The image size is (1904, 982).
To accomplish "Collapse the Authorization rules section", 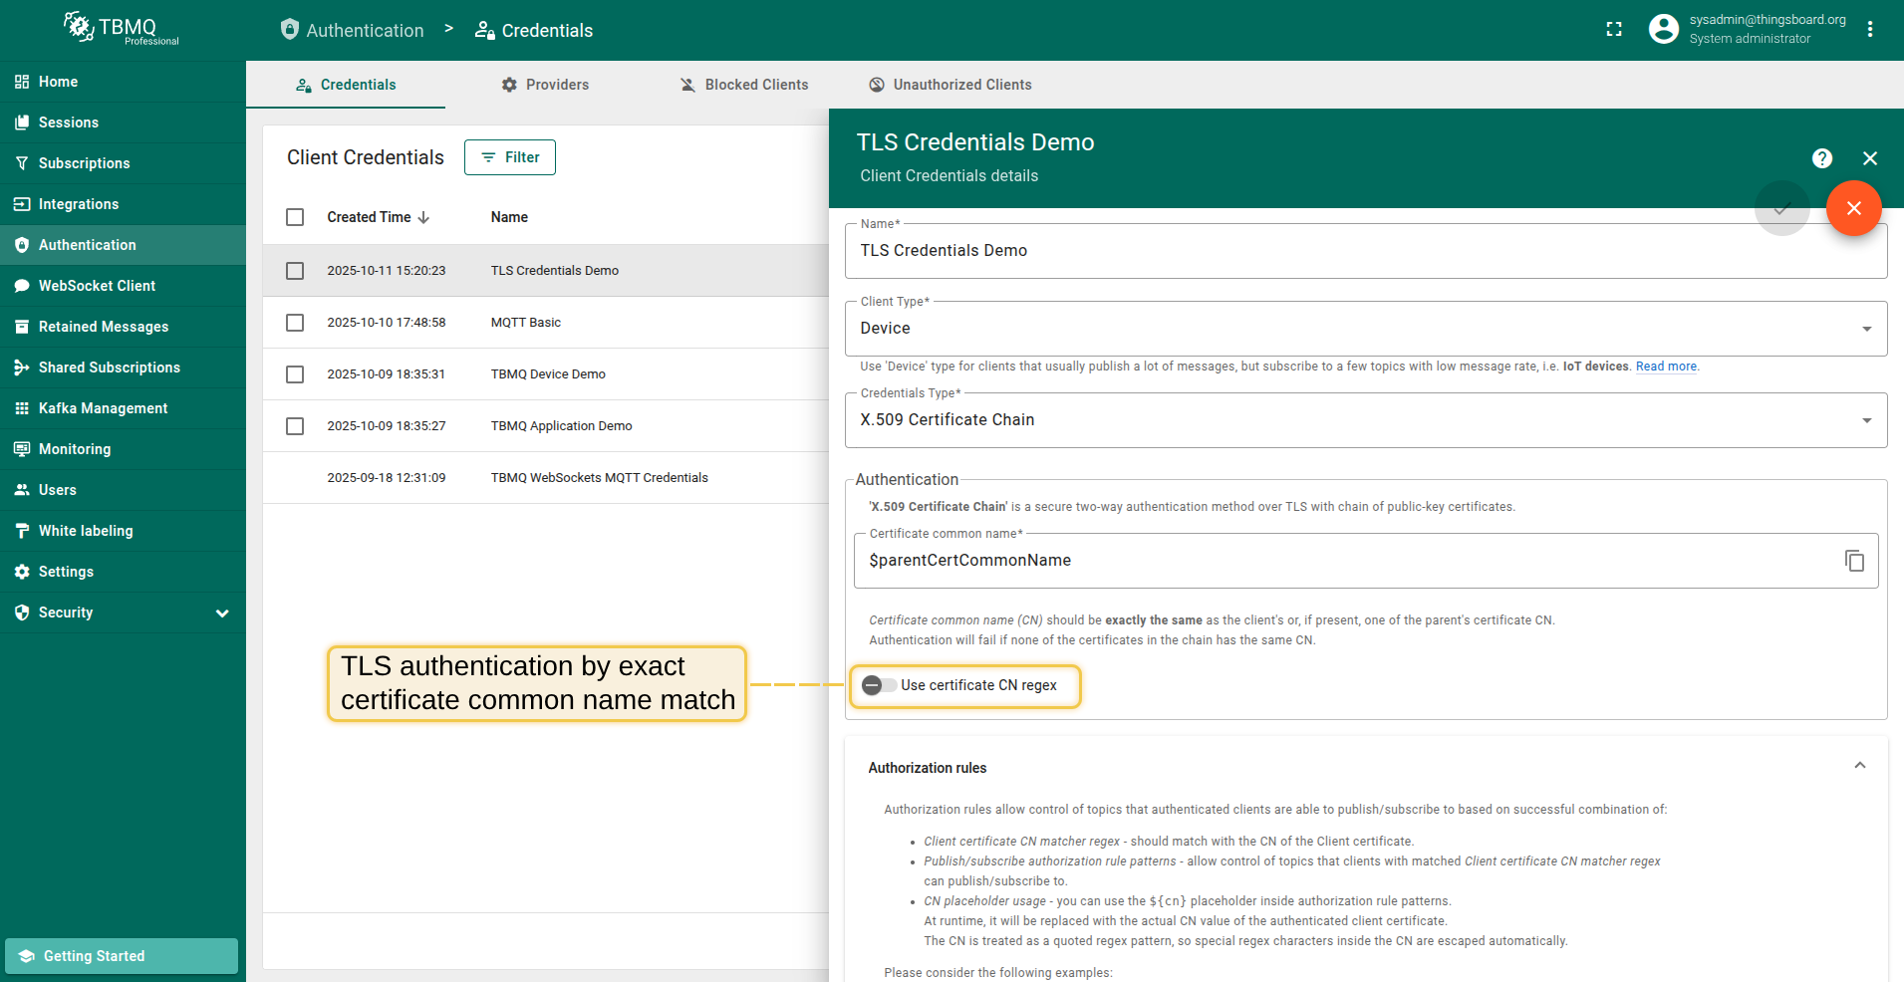I will [1859, 766].
